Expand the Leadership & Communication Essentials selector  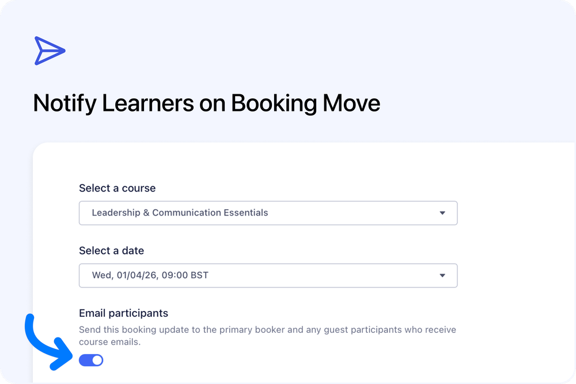pos(268,213)
